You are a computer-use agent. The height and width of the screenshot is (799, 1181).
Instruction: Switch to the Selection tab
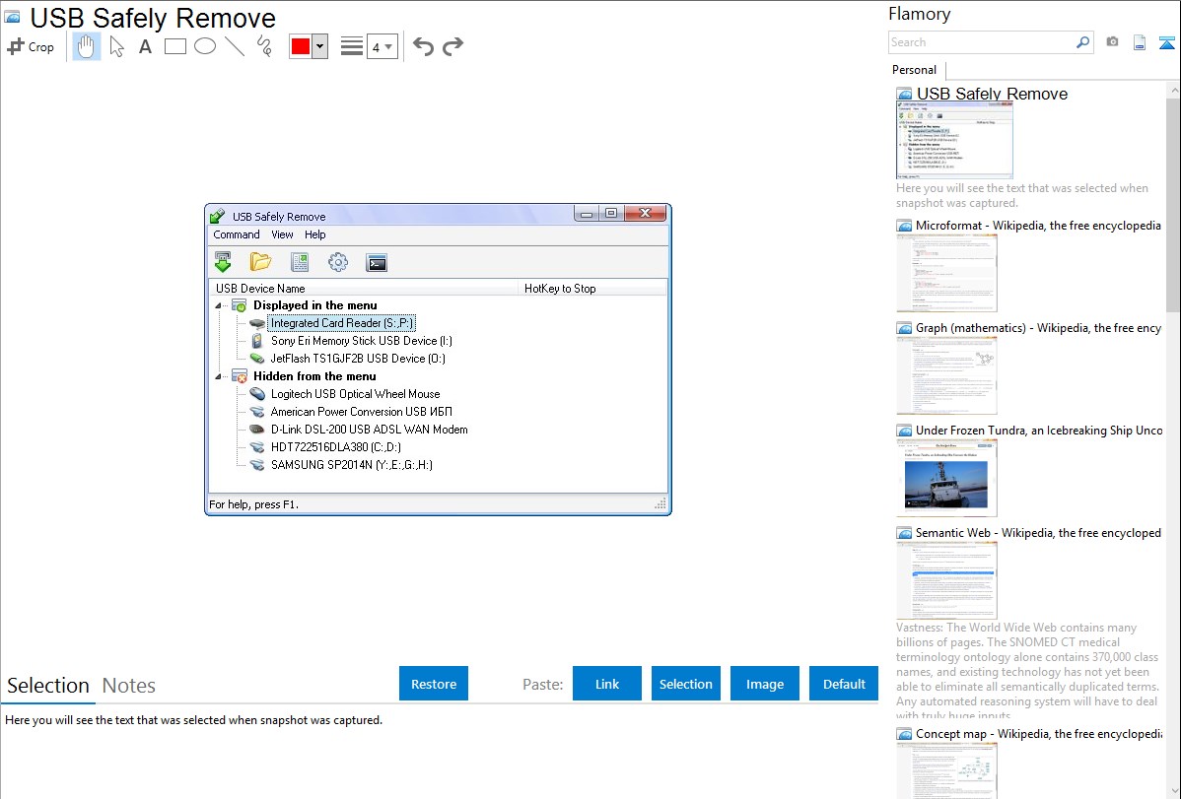click(x=48, y=686)
